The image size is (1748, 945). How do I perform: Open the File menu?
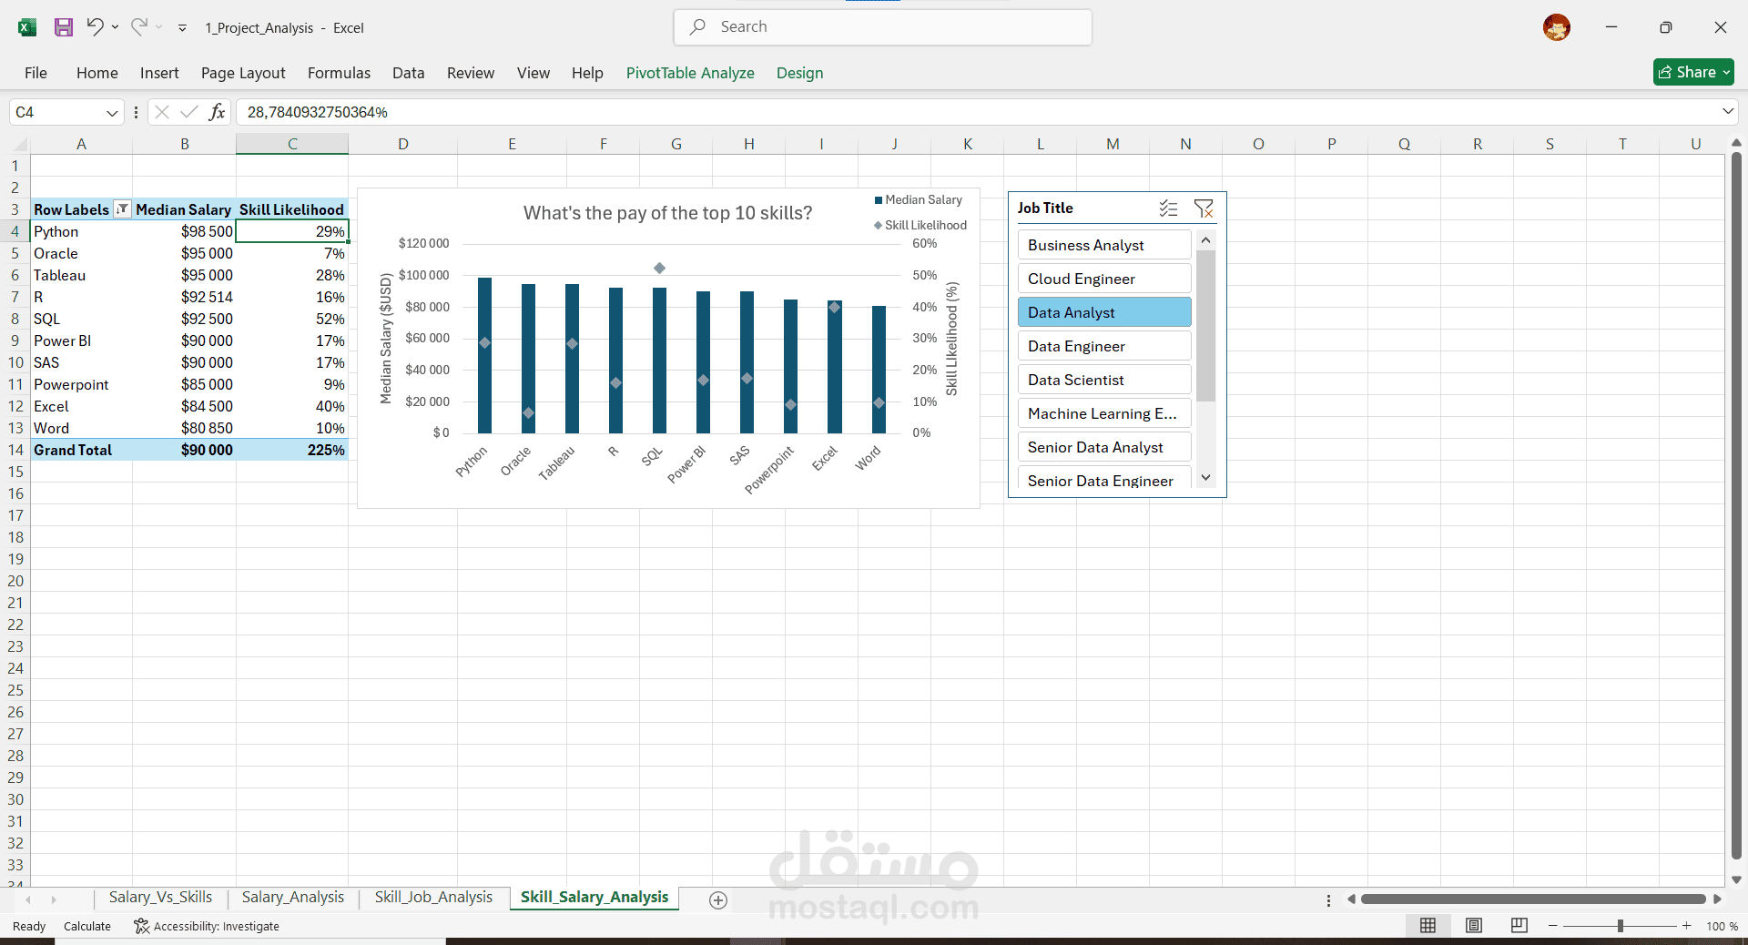[36, 73]
